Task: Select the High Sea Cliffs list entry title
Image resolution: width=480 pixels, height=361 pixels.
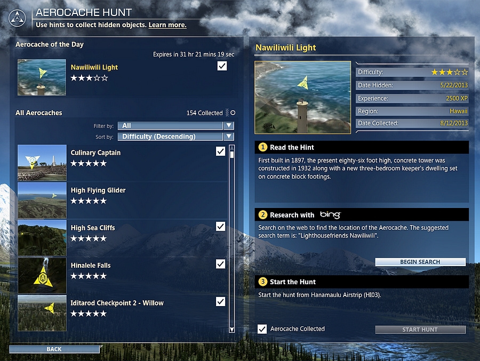Action: [93, 228]
